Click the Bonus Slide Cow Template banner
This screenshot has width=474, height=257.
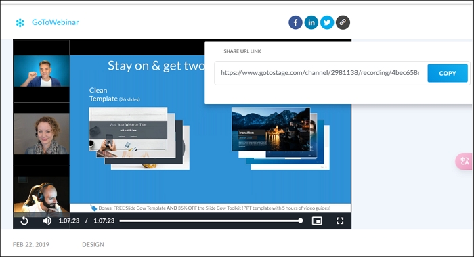coord(211,208)
